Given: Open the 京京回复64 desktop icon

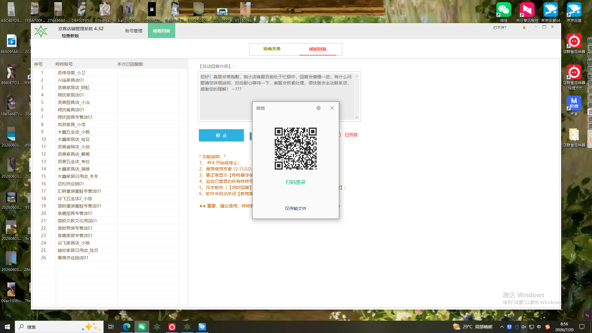Looking at the screenshot, I should point(551,12).
